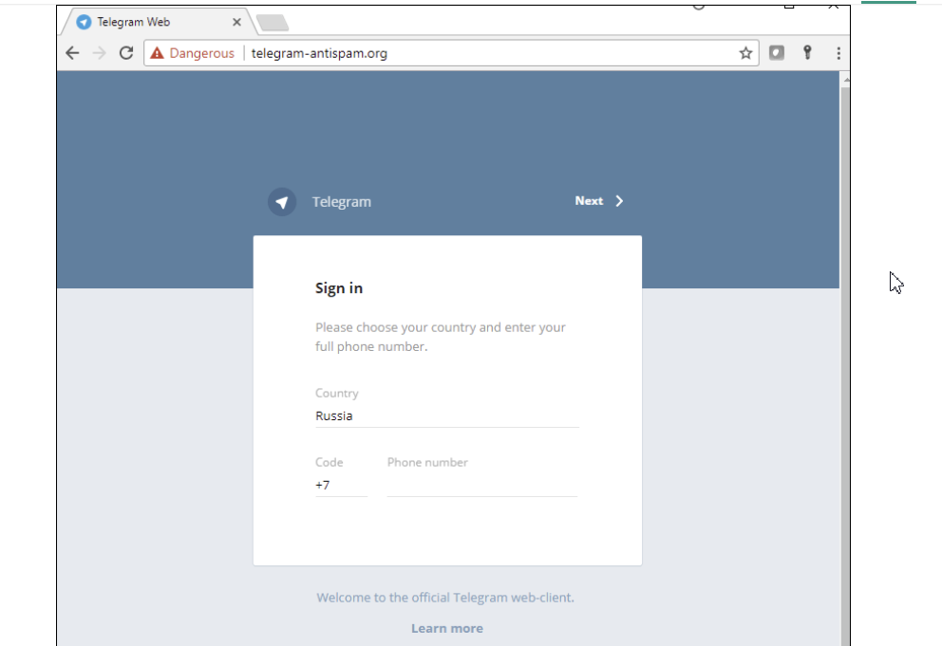The height and width of the screenshot is (646, 942).
Task: Click the Telegram paper plane logo
Action: [x=282, y=202]
